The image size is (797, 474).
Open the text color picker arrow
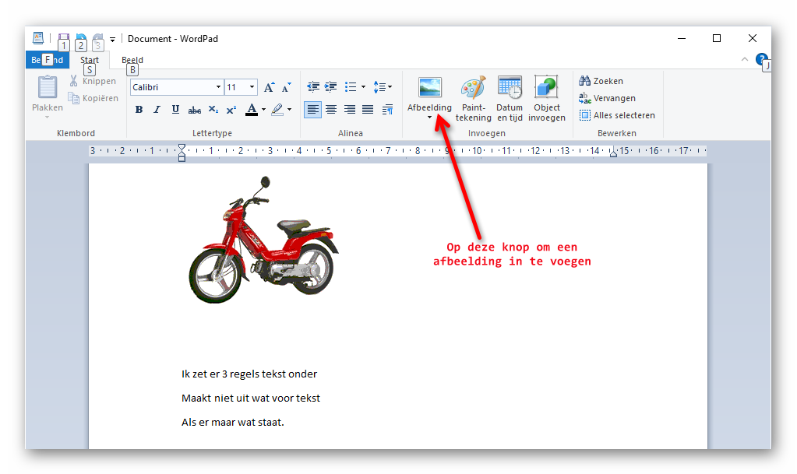click(x=263, y=110)
